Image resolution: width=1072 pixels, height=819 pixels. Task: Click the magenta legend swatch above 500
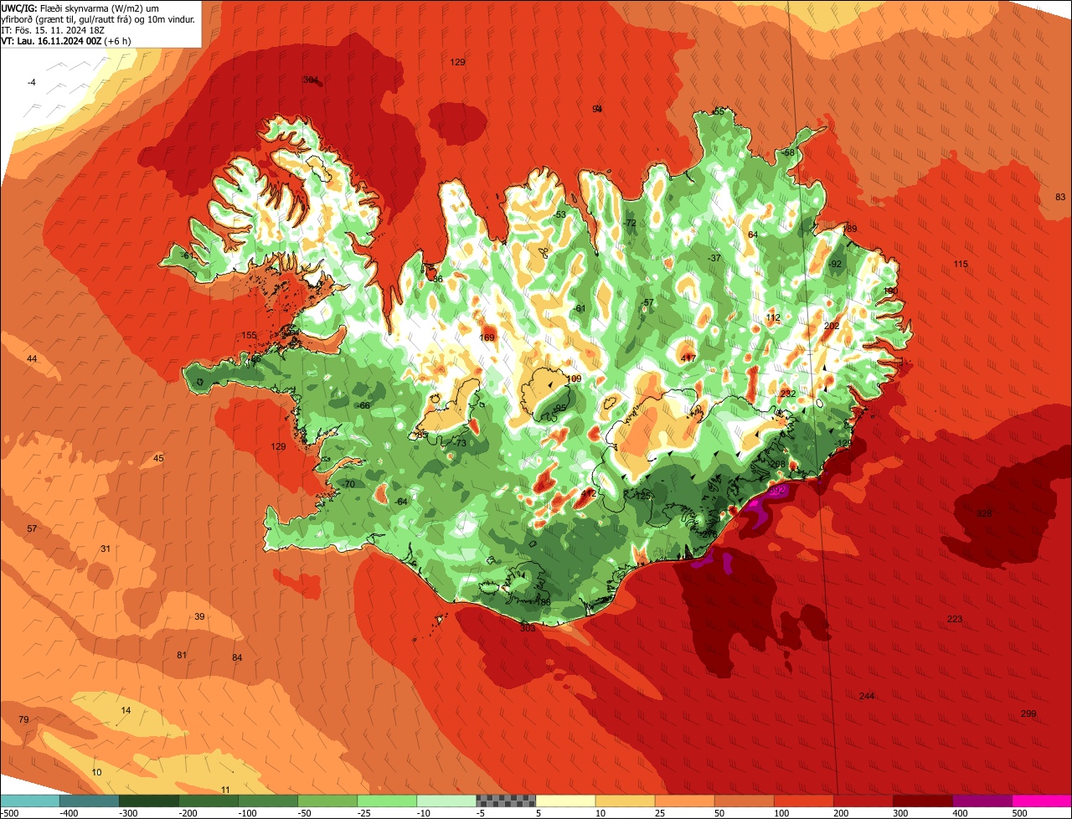(x=1042, y=801)
